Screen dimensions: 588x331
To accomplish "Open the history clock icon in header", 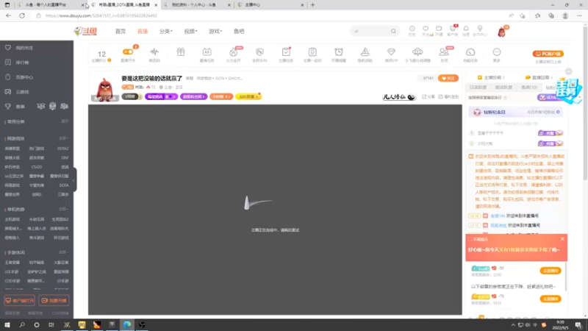I will pyautogui.click(x=412, y=29).
